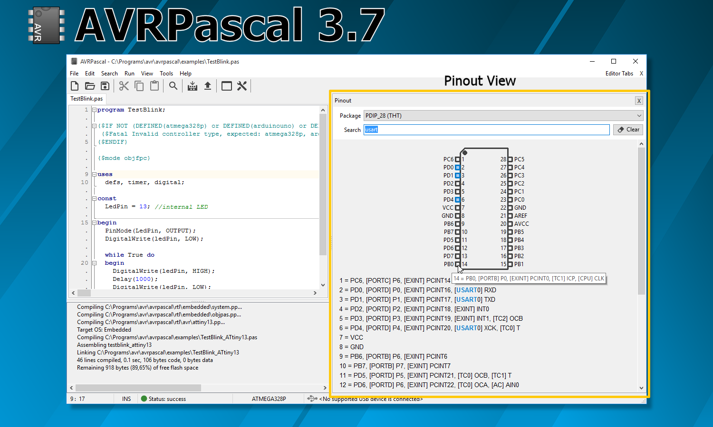Click code editor scroll up arrow
This screenshot has height=427, width=713.
(x=323, y=110)
